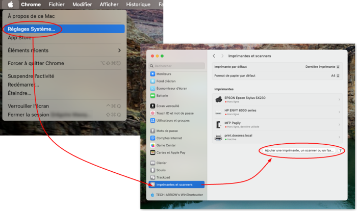Open the Imprimante par défaut dropdown

[x=323, y=67]
